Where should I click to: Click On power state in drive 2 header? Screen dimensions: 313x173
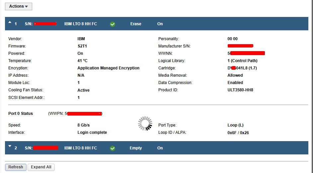pyautogui.click(x=160, y=148)
